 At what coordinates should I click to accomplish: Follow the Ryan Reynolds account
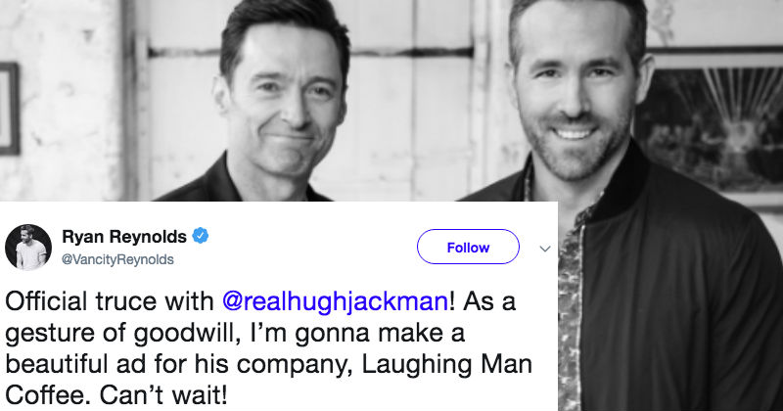pos(468,247)
